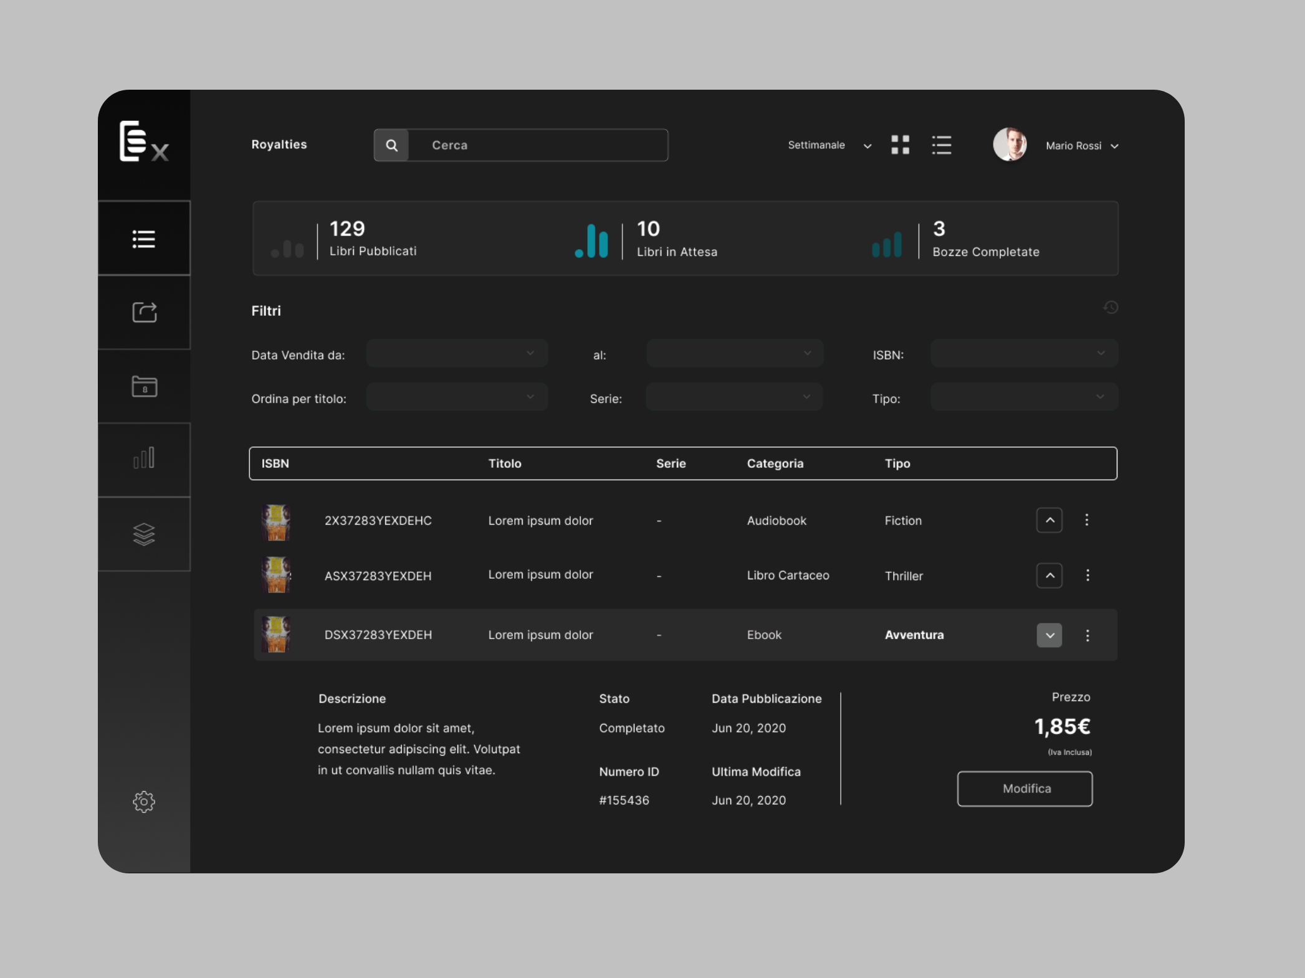Click the Royalties page title
The height and width of the screenshot is (978, 1305).
pyautogui.click(x=279, y=145)
